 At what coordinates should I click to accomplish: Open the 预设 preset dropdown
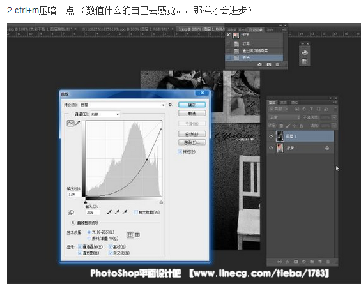point(123,105)
